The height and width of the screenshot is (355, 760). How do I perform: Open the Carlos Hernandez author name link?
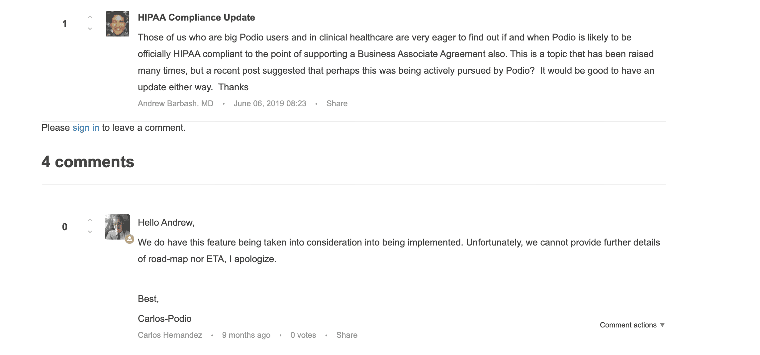[x=170, y=335]
